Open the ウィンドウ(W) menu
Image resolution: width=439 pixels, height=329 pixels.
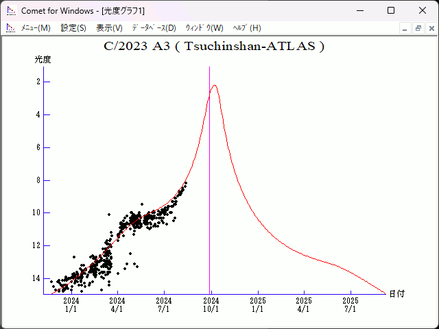pyautogui.click(x=204, y=28)
